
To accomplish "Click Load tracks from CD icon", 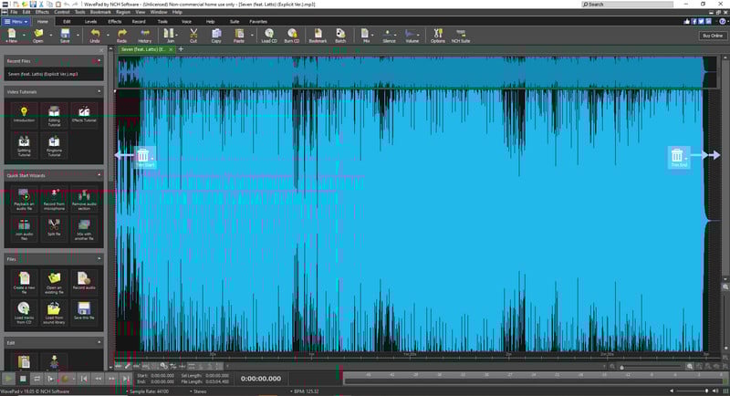I will (x=24, y=312).
